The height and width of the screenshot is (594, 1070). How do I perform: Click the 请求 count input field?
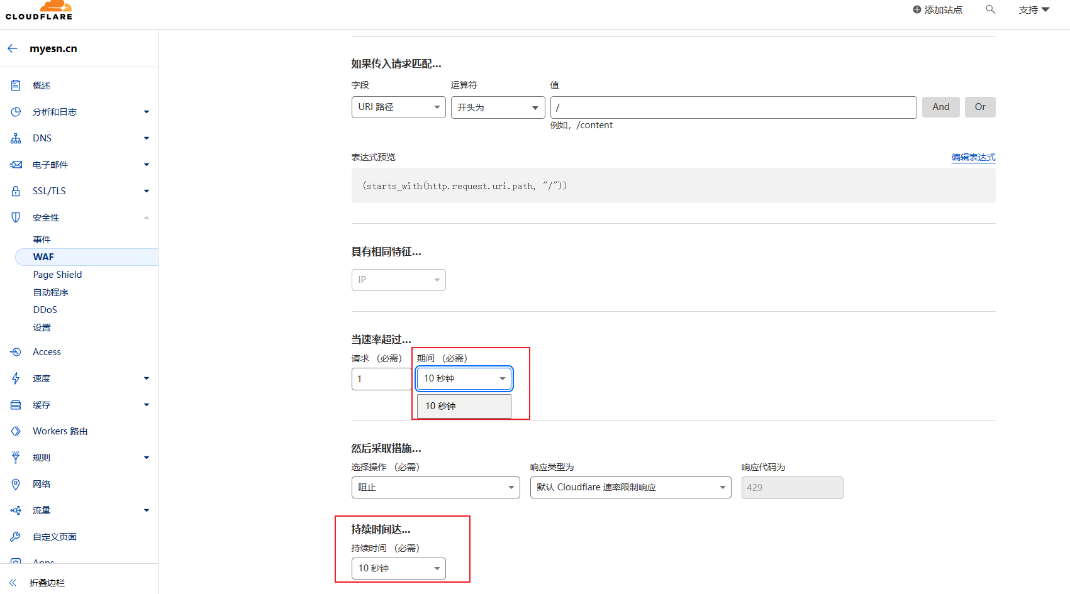(x=381, y=379)
